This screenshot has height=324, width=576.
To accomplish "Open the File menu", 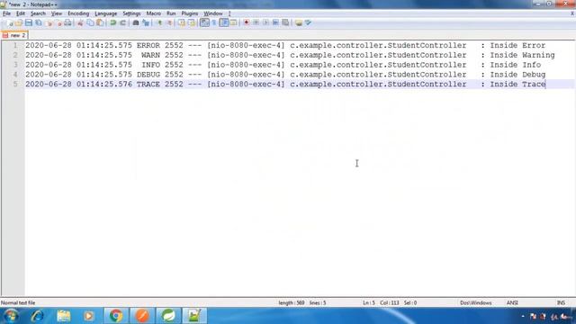I will (6, 13).
